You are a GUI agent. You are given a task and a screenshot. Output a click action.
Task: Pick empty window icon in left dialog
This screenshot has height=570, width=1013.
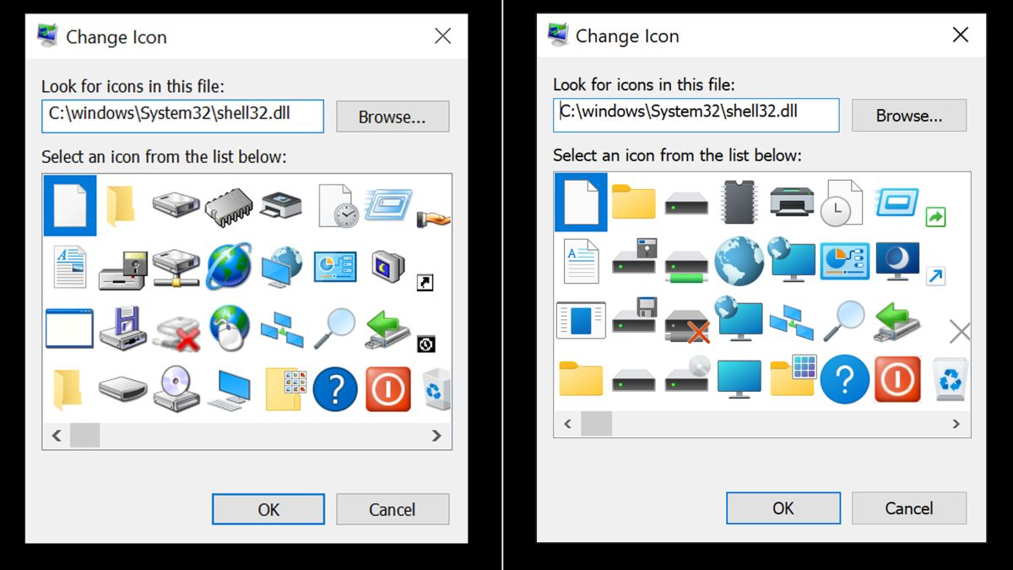pyautogui.click(x=69, y=328)
